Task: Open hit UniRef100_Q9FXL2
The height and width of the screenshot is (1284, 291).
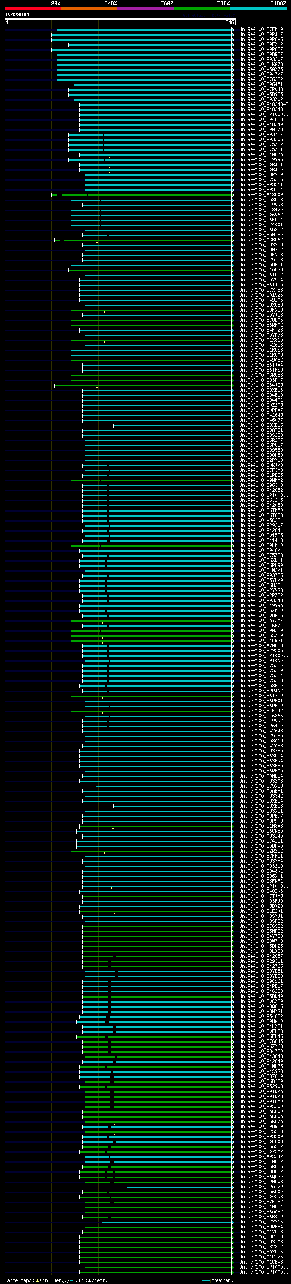Action: (261, 44)
